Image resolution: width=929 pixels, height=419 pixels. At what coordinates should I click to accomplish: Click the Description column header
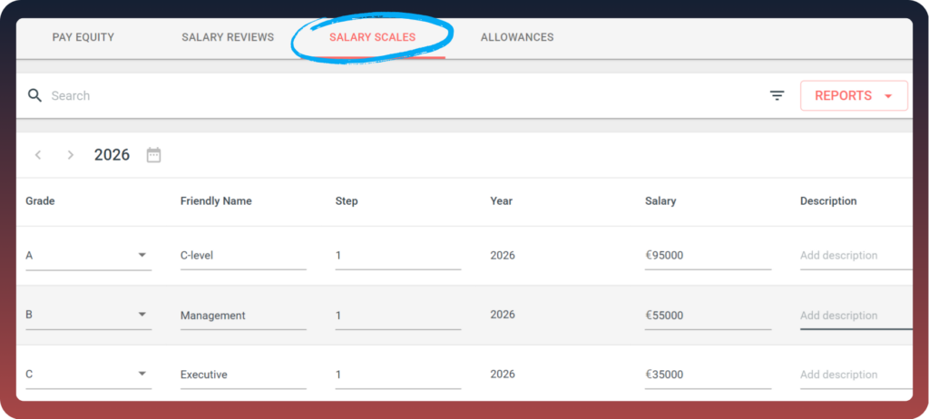pos(828,201)
